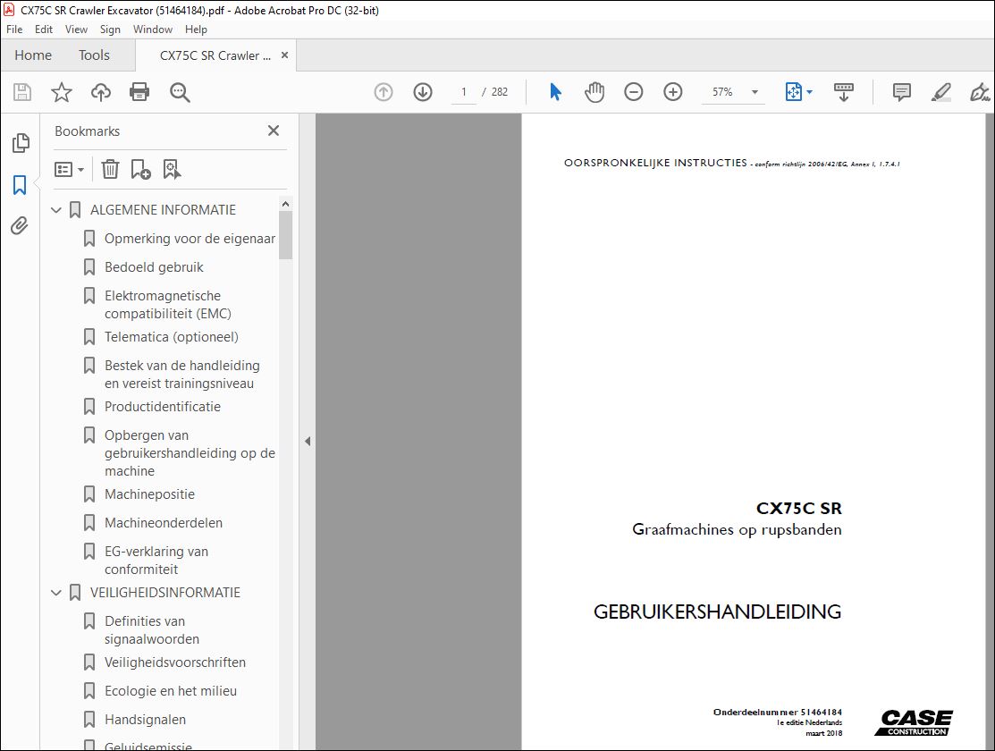Jump to 'Elektromagnetische compatibiliteit (EMC)' bookmark
The image size is (995, 751).
tap(167, 305)
